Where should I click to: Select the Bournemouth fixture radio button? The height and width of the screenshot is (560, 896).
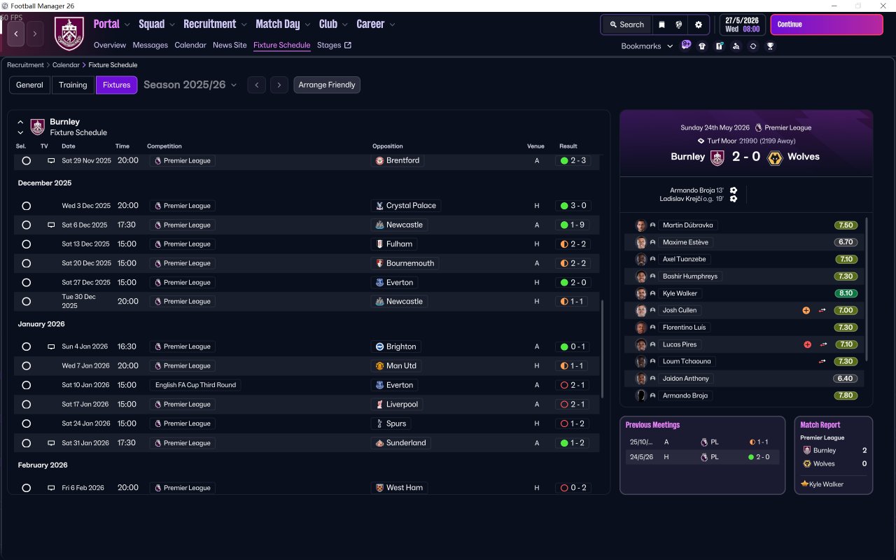[x=27, y=263]
